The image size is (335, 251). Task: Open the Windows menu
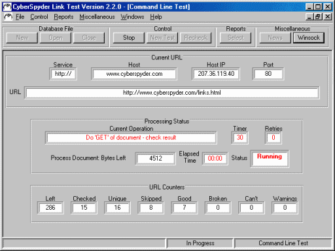coord(132,17)
